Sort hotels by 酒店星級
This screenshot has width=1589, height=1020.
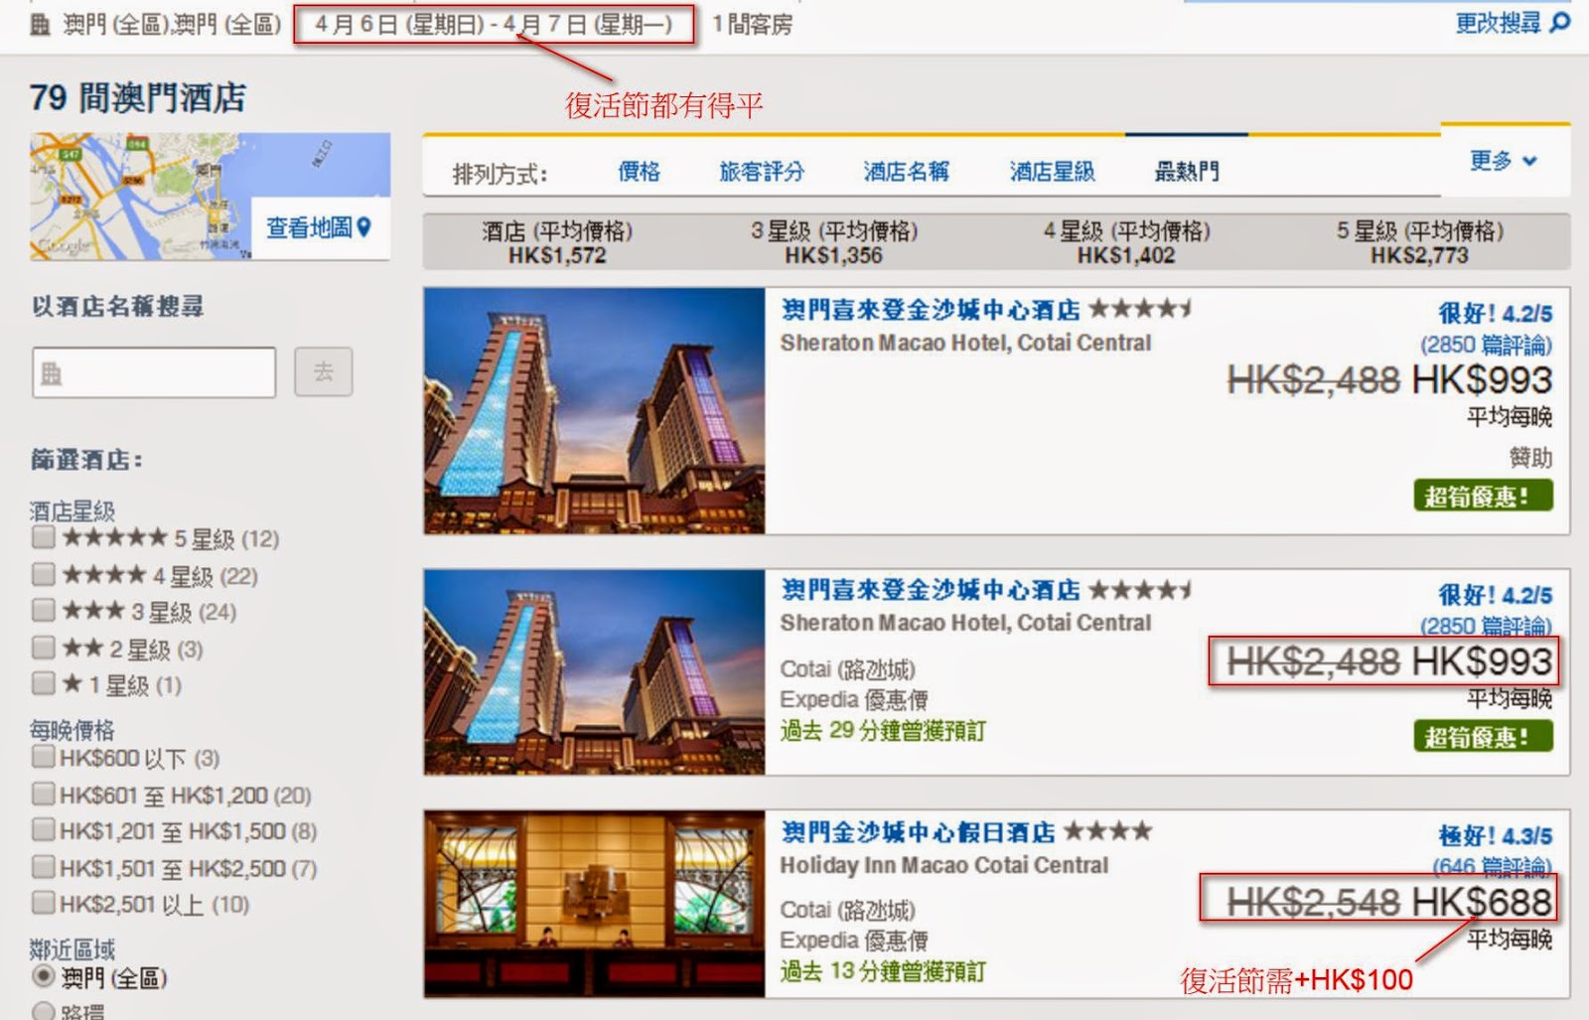1053,172
